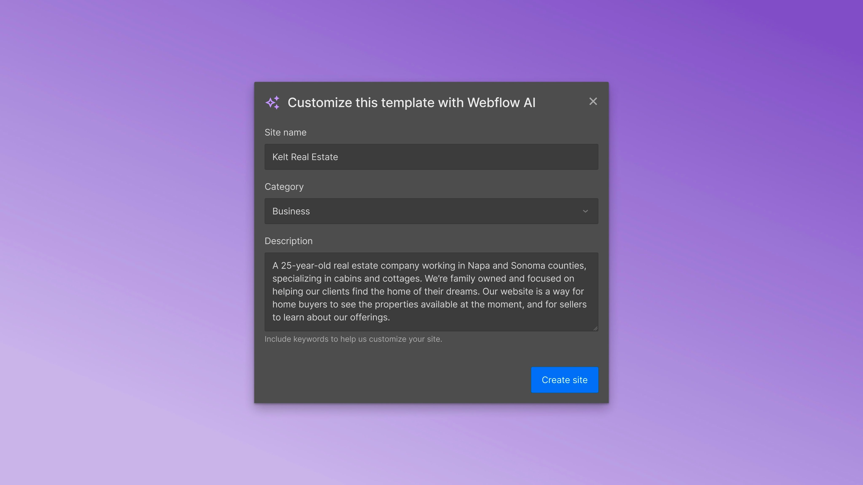Place cursor in 'Kelt Real Estate' text
Image resolution: width=863 pixels, height=485 pixels.
click(x=305, y=157)
